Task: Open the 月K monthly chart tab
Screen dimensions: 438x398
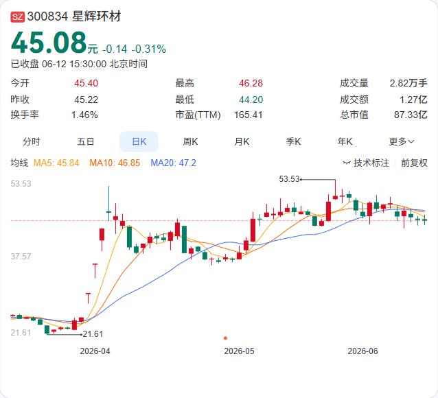Action: click(242, 141)
